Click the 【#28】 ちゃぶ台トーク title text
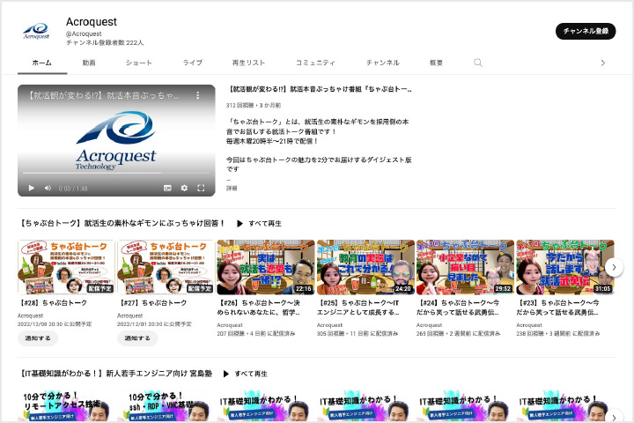 click(53, 303)
